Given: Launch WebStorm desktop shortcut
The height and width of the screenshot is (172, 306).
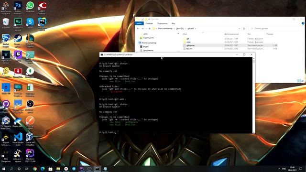Looking at the screenshot, I should pyautogui.click(x=42, y=24).
